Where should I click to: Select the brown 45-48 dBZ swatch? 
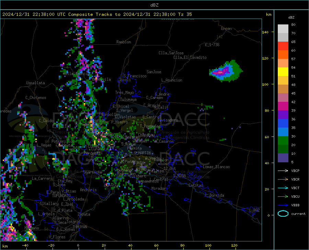pyautogui.click(x=283, y=89)
